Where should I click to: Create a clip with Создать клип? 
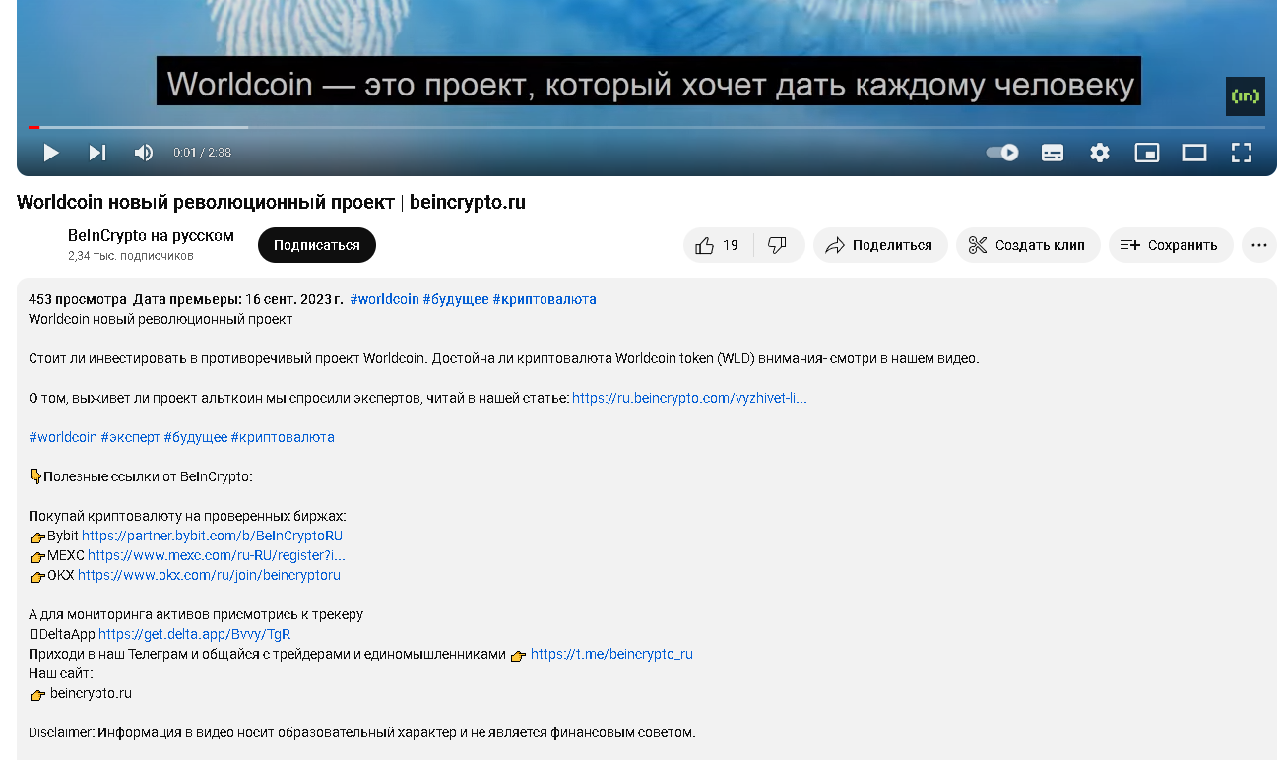(1028, 245)
